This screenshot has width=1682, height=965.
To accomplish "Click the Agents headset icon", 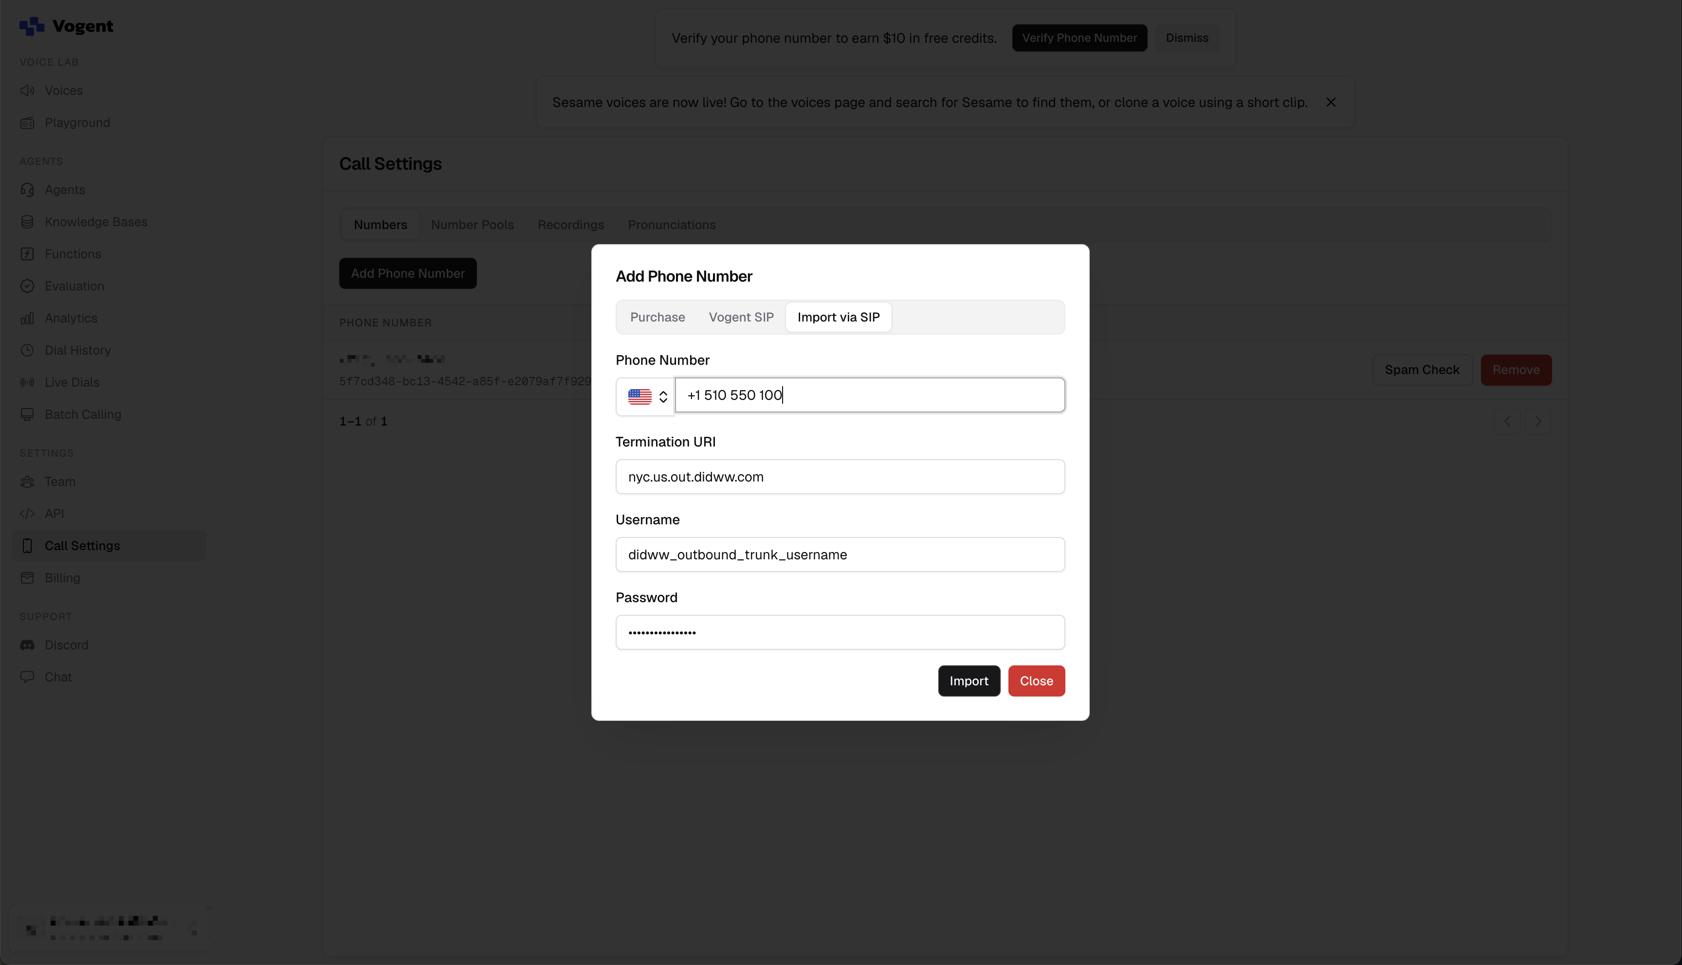I will pos(27,190).
